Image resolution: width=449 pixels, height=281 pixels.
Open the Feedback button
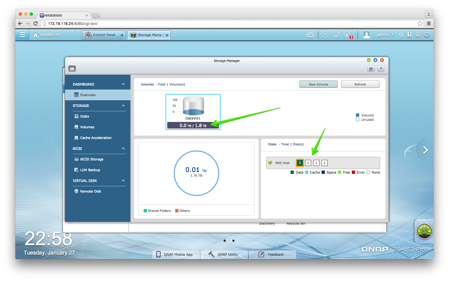click(x=273, y=255)
